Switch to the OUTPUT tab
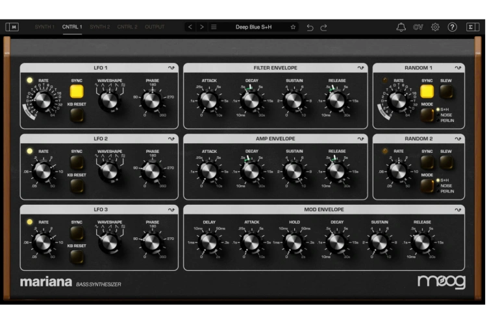This screenshot has width=487, height=324. 155,27
